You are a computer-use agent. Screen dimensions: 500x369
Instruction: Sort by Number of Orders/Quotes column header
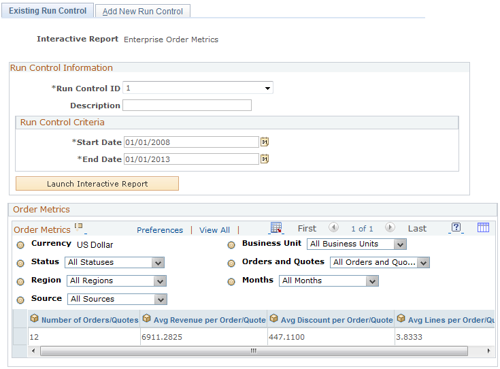pyautogui.click(x=90, y=320)
